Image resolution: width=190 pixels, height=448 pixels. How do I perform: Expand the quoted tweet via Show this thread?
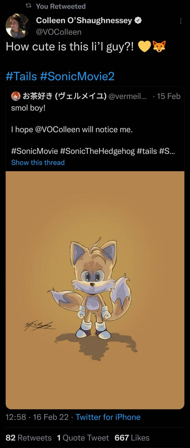click(38, 162)
